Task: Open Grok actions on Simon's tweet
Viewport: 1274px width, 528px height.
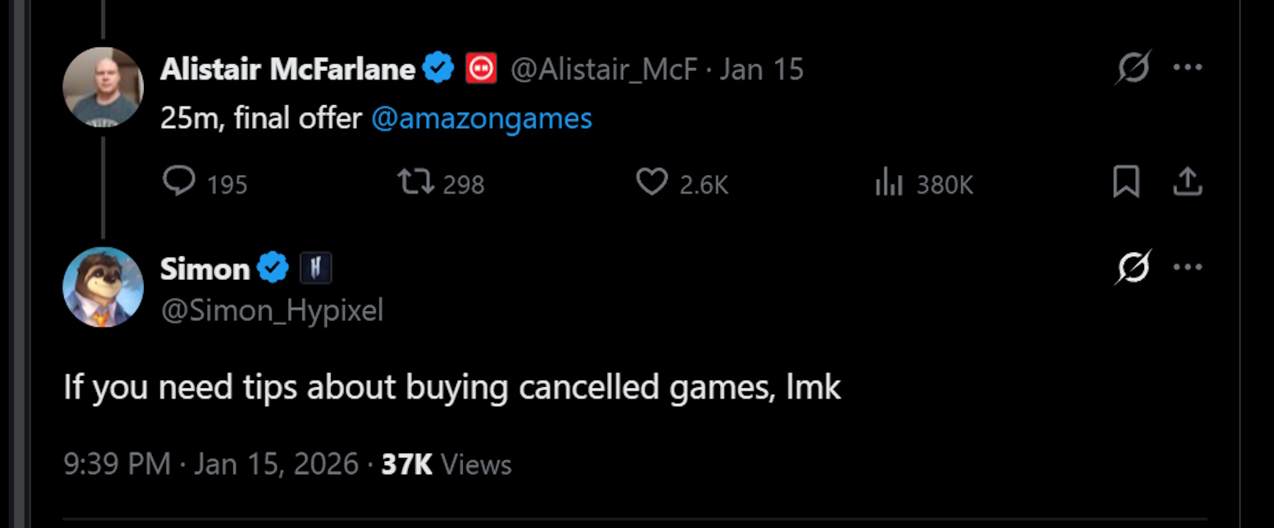Action: point(1135,267)
